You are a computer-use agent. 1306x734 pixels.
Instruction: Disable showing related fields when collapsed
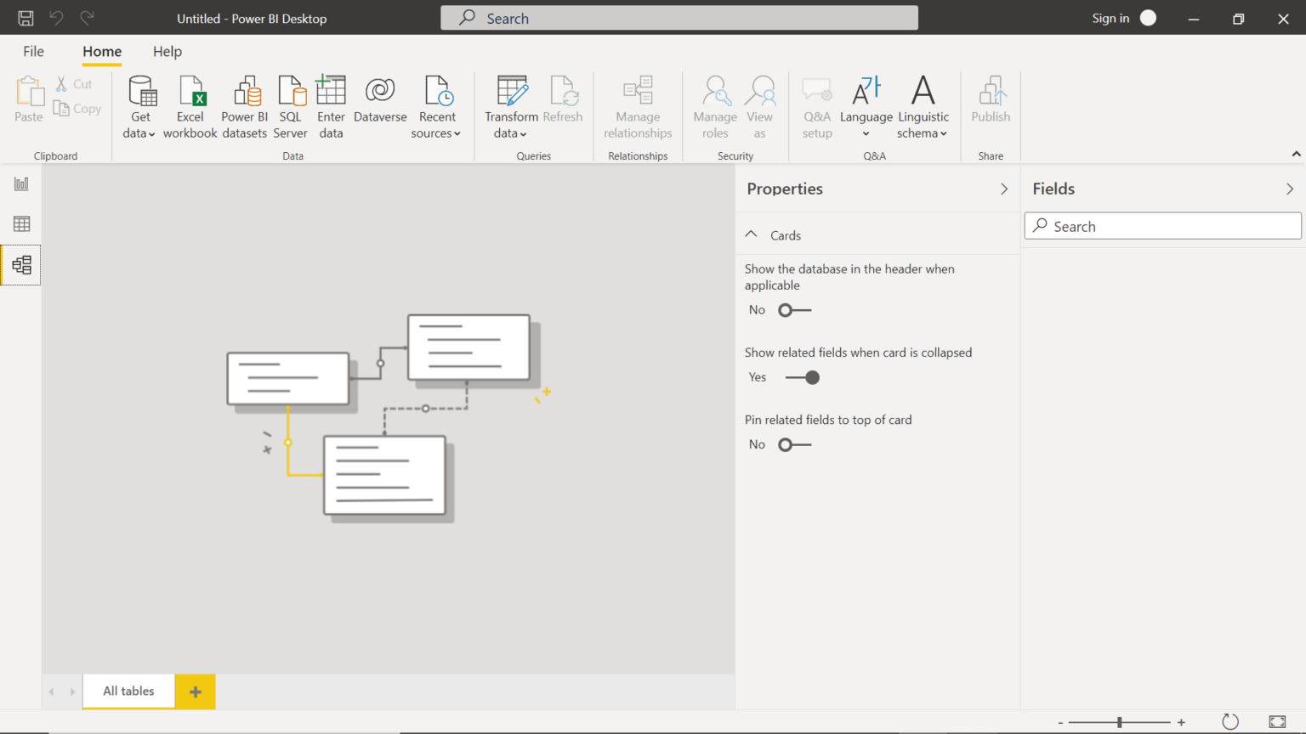[x=803, y=377]
